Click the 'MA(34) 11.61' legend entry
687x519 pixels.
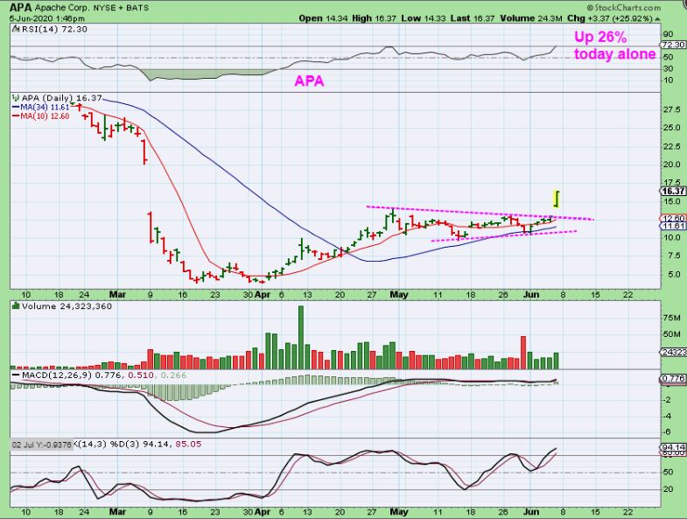tap(41, 107)
